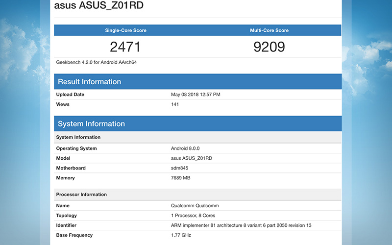
Task: Select the Multi-Core Score header
Action: click(x=269, y=30)
